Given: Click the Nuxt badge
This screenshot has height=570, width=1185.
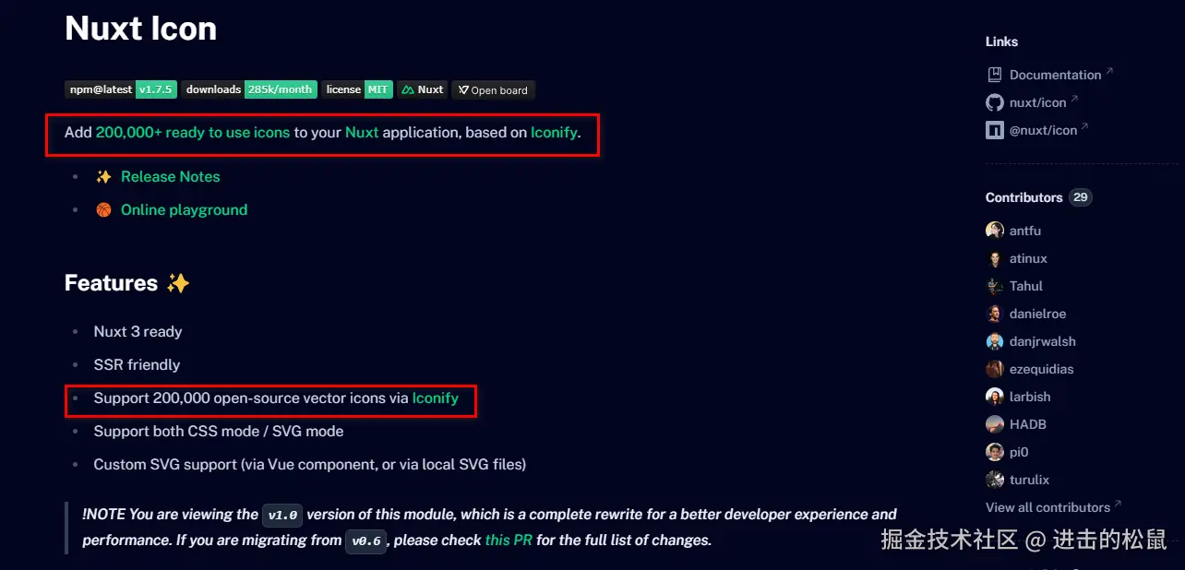Looking at the screenshot, I should pos(422,89).
